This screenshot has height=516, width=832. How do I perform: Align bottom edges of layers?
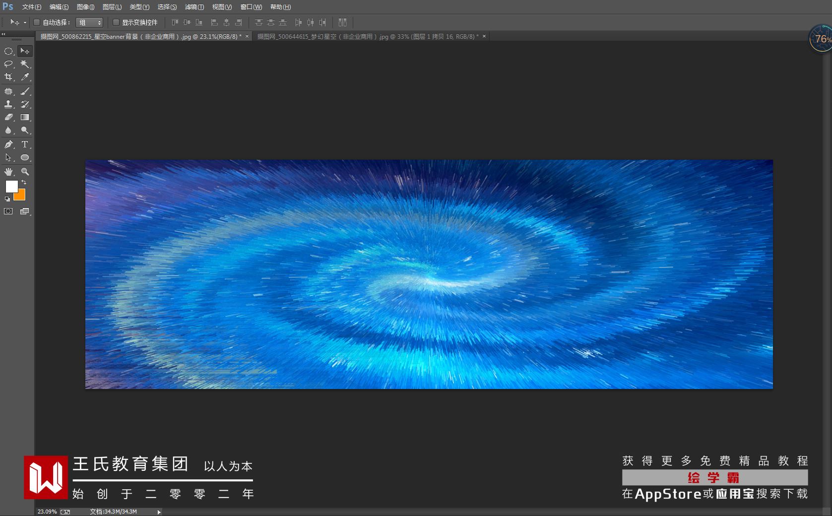(x=198, y=22)
